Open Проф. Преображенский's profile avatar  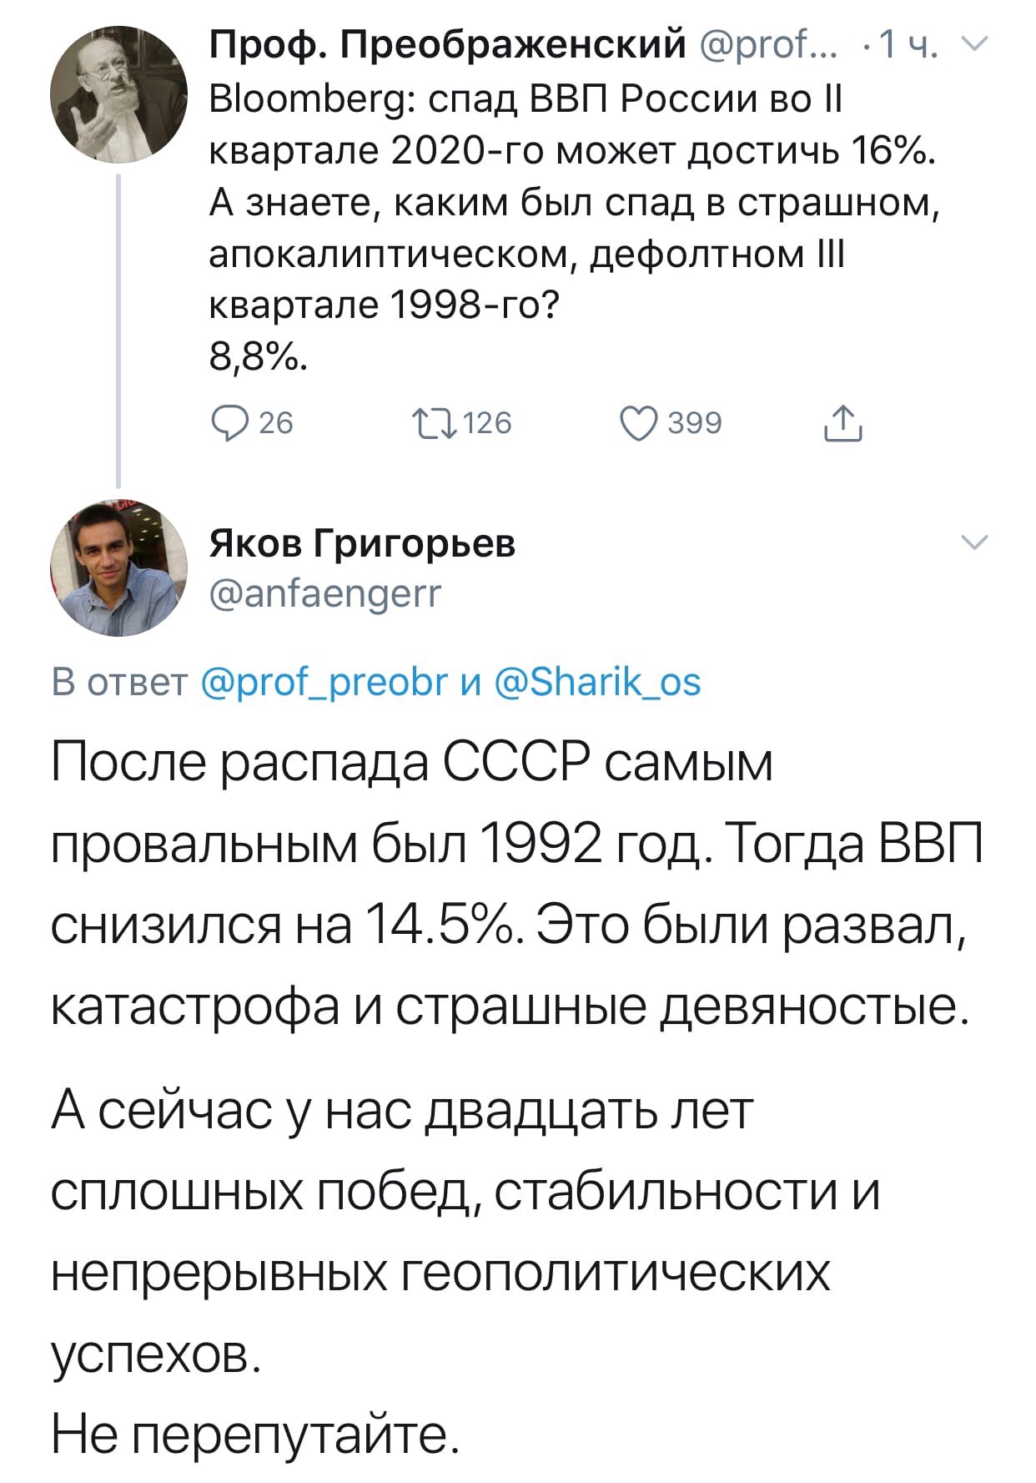click(x=118, y=93)
